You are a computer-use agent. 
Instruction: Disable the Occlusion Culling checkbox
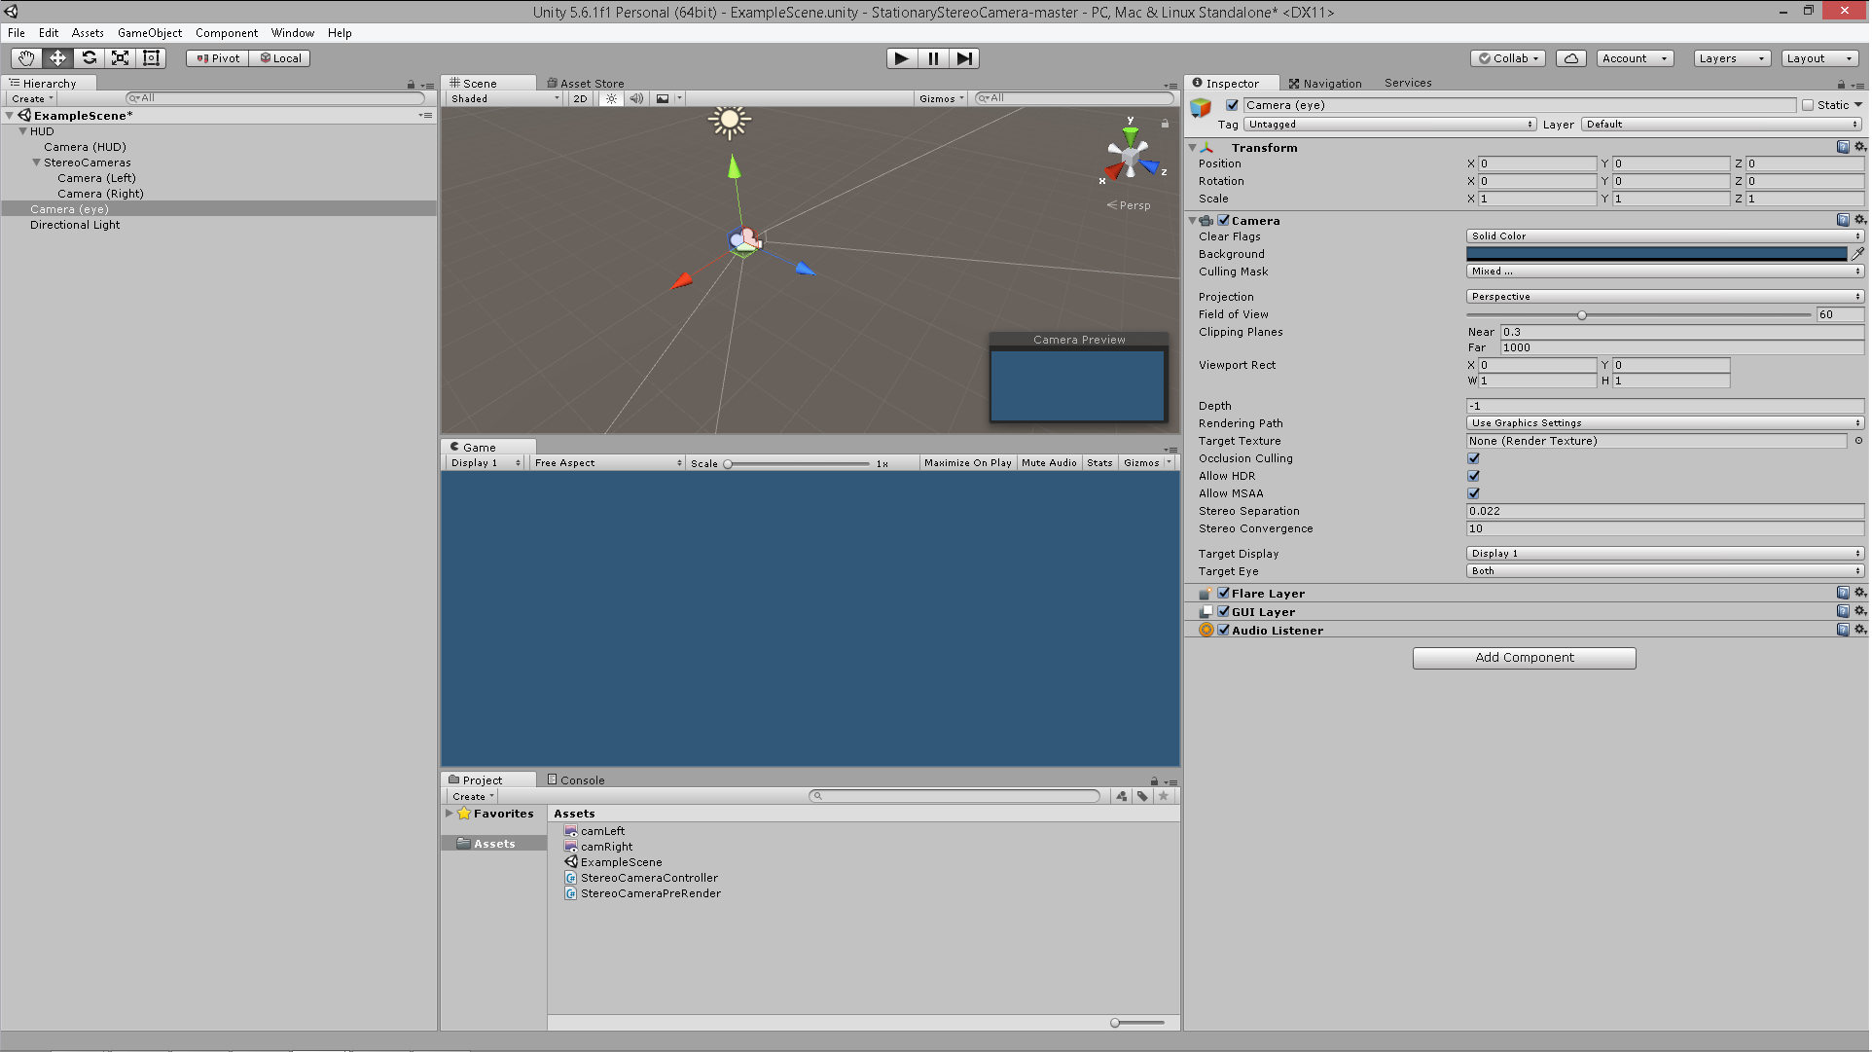(1473, 458)
